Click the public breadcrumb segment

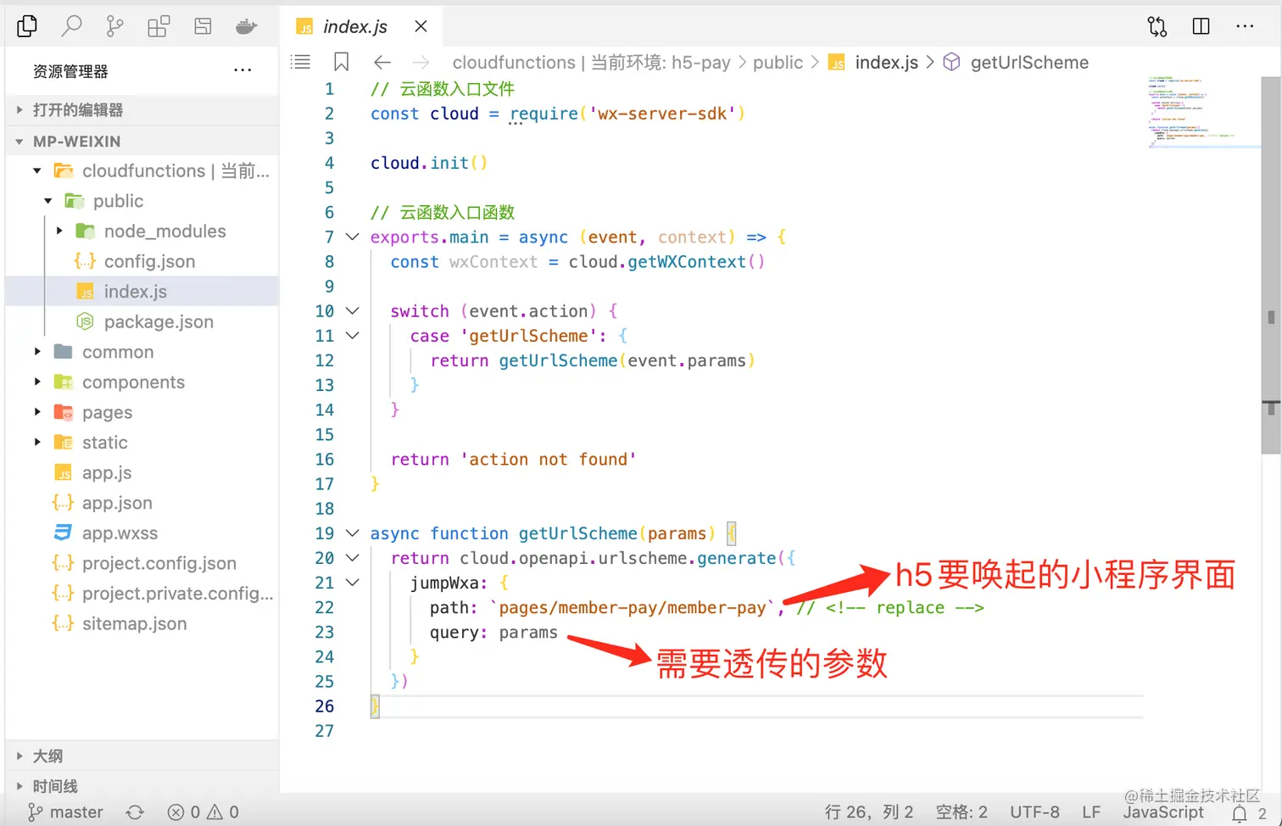coord(778,62)
